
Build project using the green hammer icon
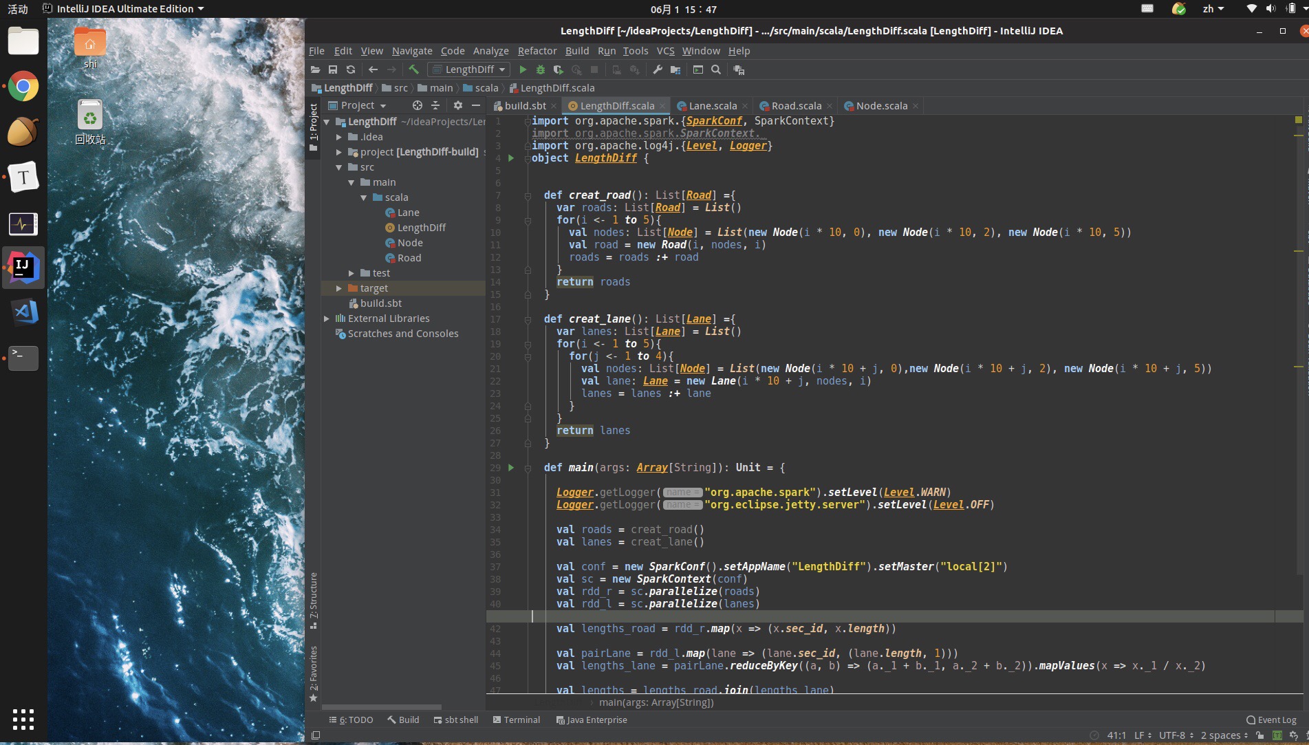click(413, 69)
